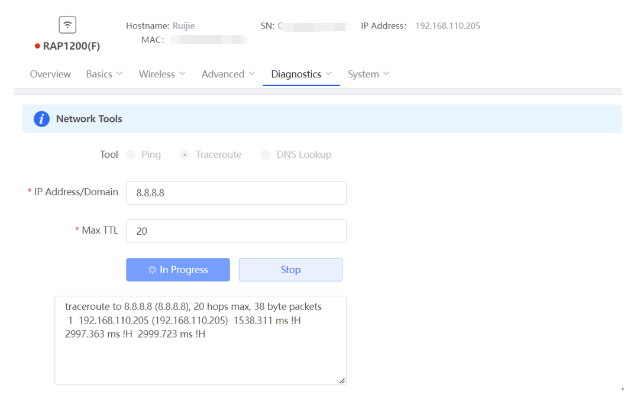This screenshot has width=624, height=401.
Task: Click the Wi-Fi access point device icon
Action: click(x=67, y=25)
